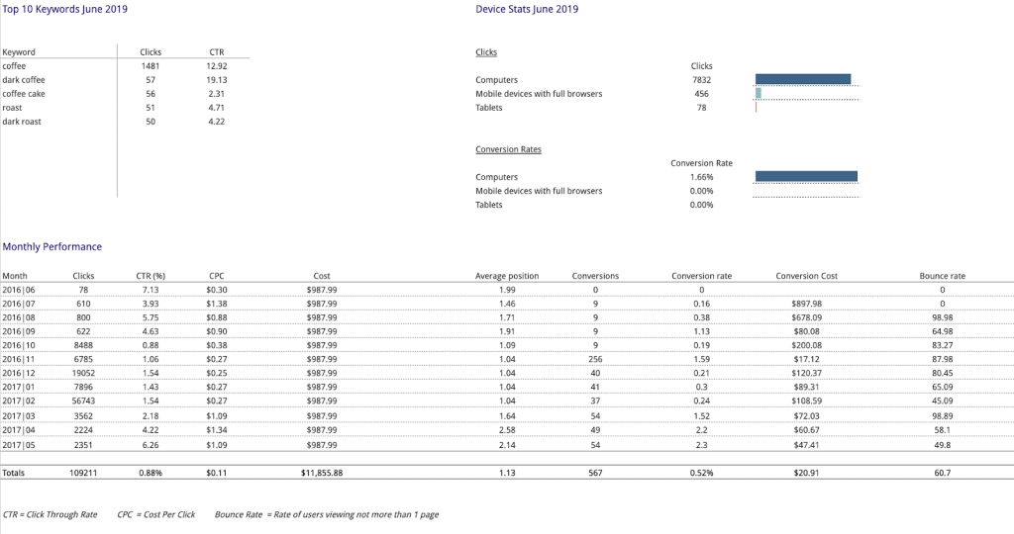Click the 256 conversions value
This screenshot has height=534, width=1014.
coord(595,359)
